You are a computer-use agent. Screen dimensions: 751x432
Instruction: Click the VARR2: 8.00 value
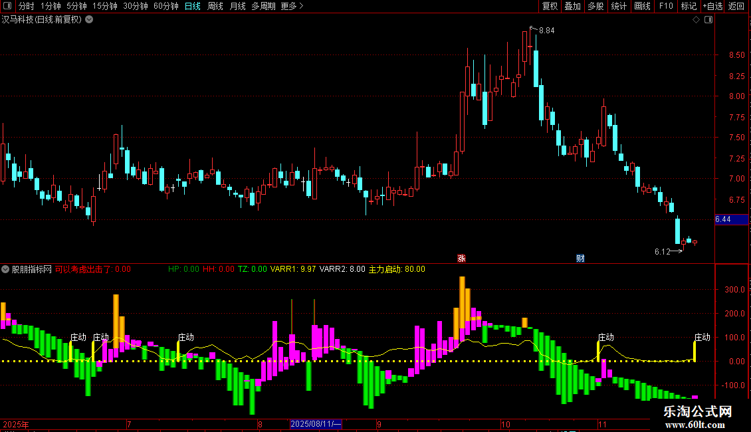point(342,269)
